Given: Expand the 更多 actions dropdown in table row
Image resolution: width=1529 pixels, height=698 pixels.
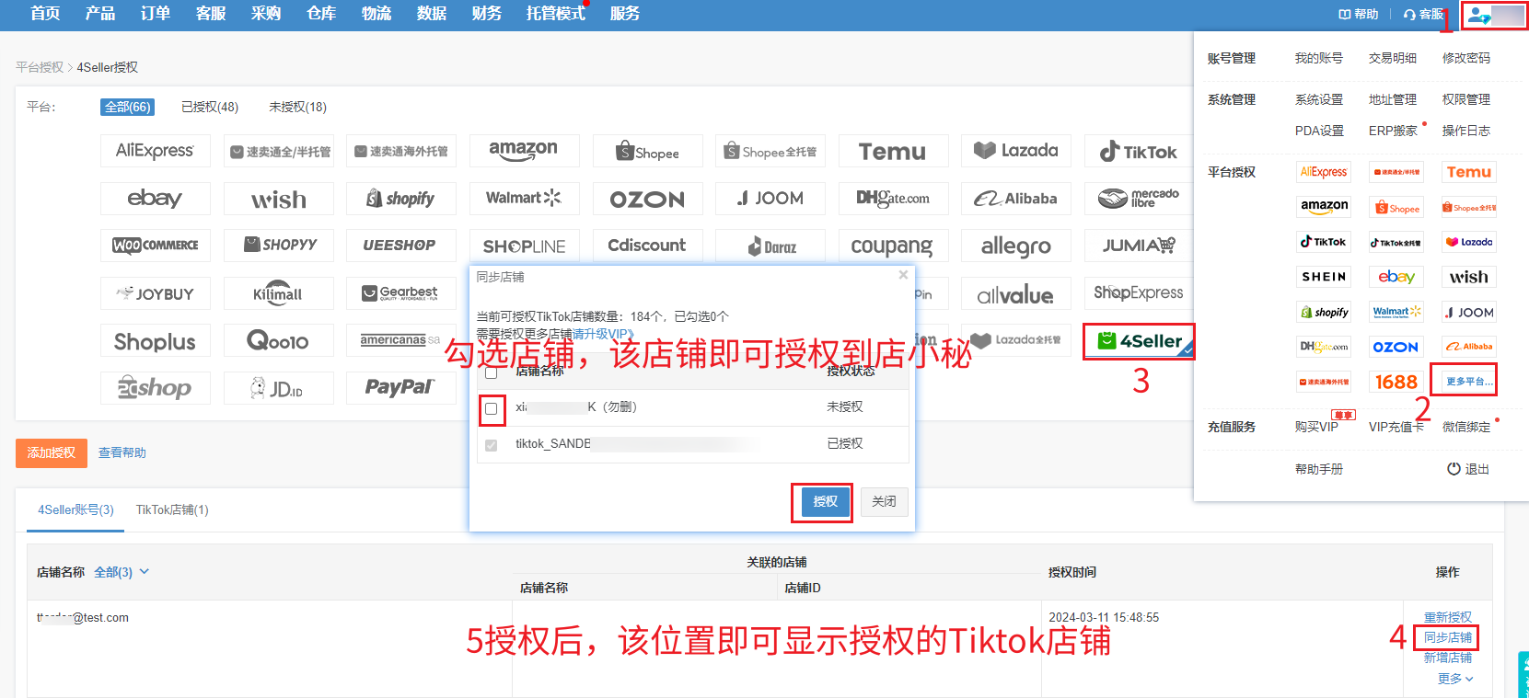Looking at the screenshot, I should 1455,679.
